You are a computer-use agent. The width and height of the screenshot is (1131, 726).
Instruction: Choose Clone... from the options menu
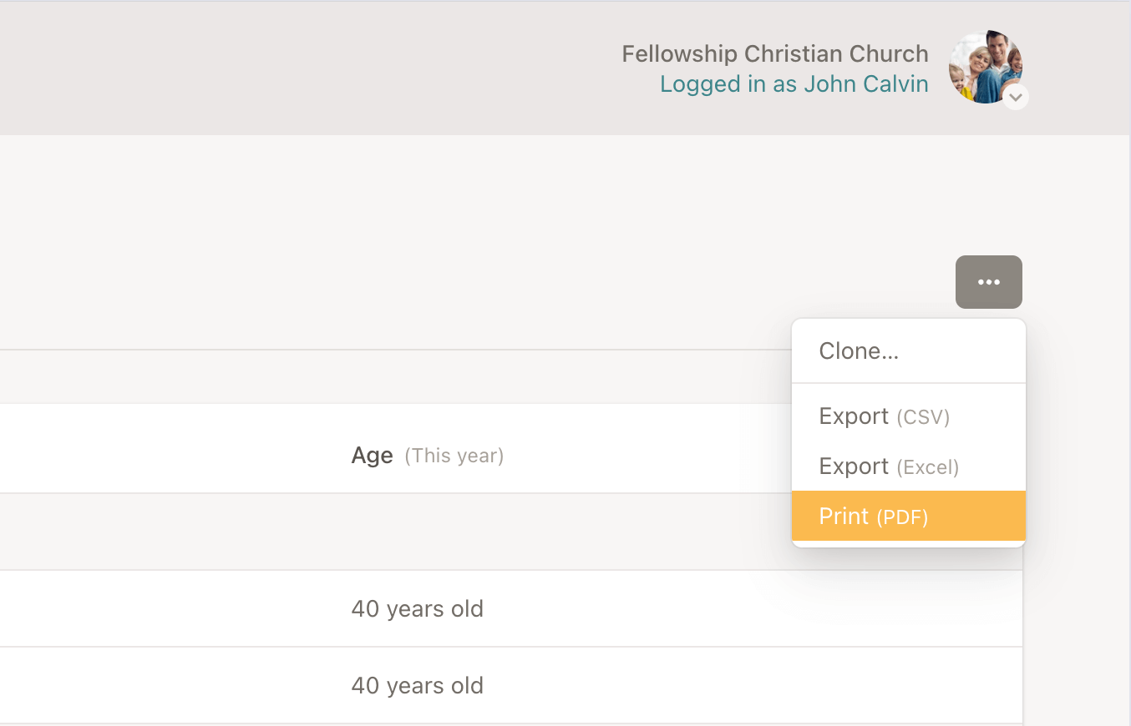point(859,351)
